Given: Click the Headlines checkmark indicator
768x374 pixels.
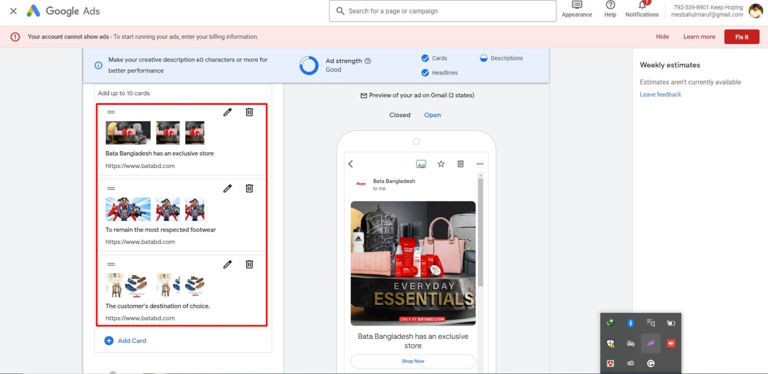Looking at the screenshot, I should 425,72.
